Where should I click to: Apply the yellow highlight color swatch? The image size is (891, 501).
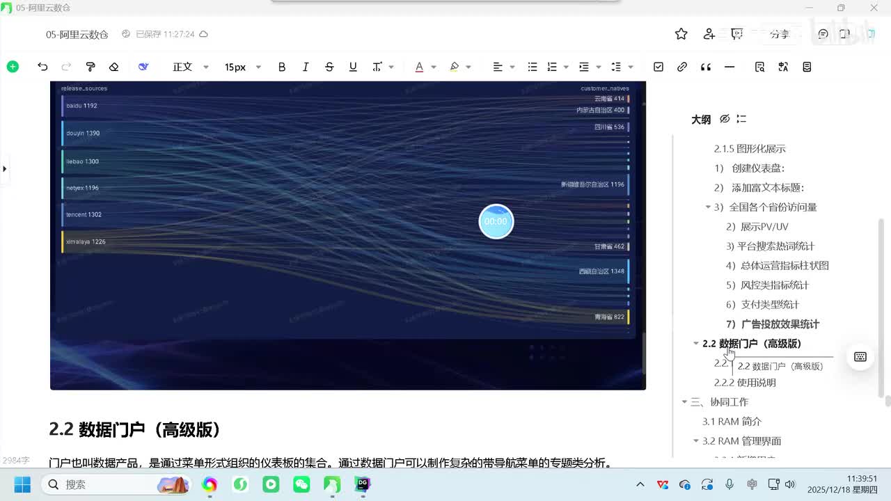click(x=454, y=67)
